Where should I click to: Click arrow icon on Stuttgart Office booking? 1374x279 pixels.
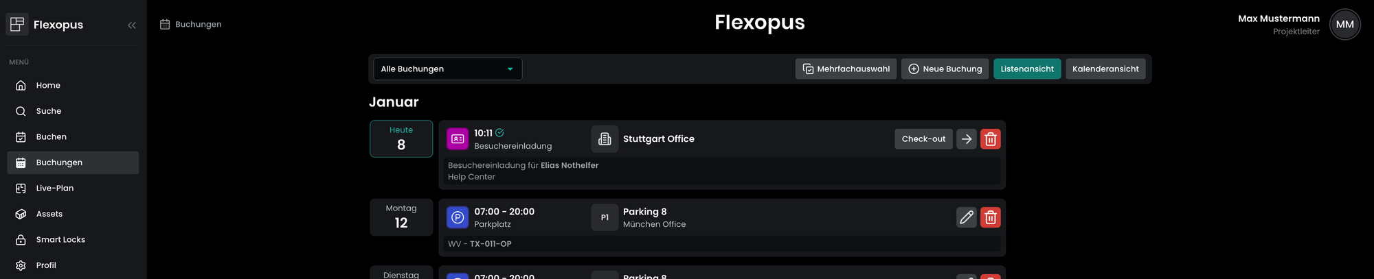point(966,138)
